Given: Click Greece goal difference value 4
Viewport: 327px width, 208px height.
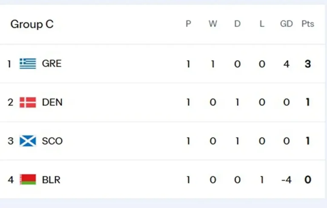Looking at the screenshot, I should pos(286,64).
